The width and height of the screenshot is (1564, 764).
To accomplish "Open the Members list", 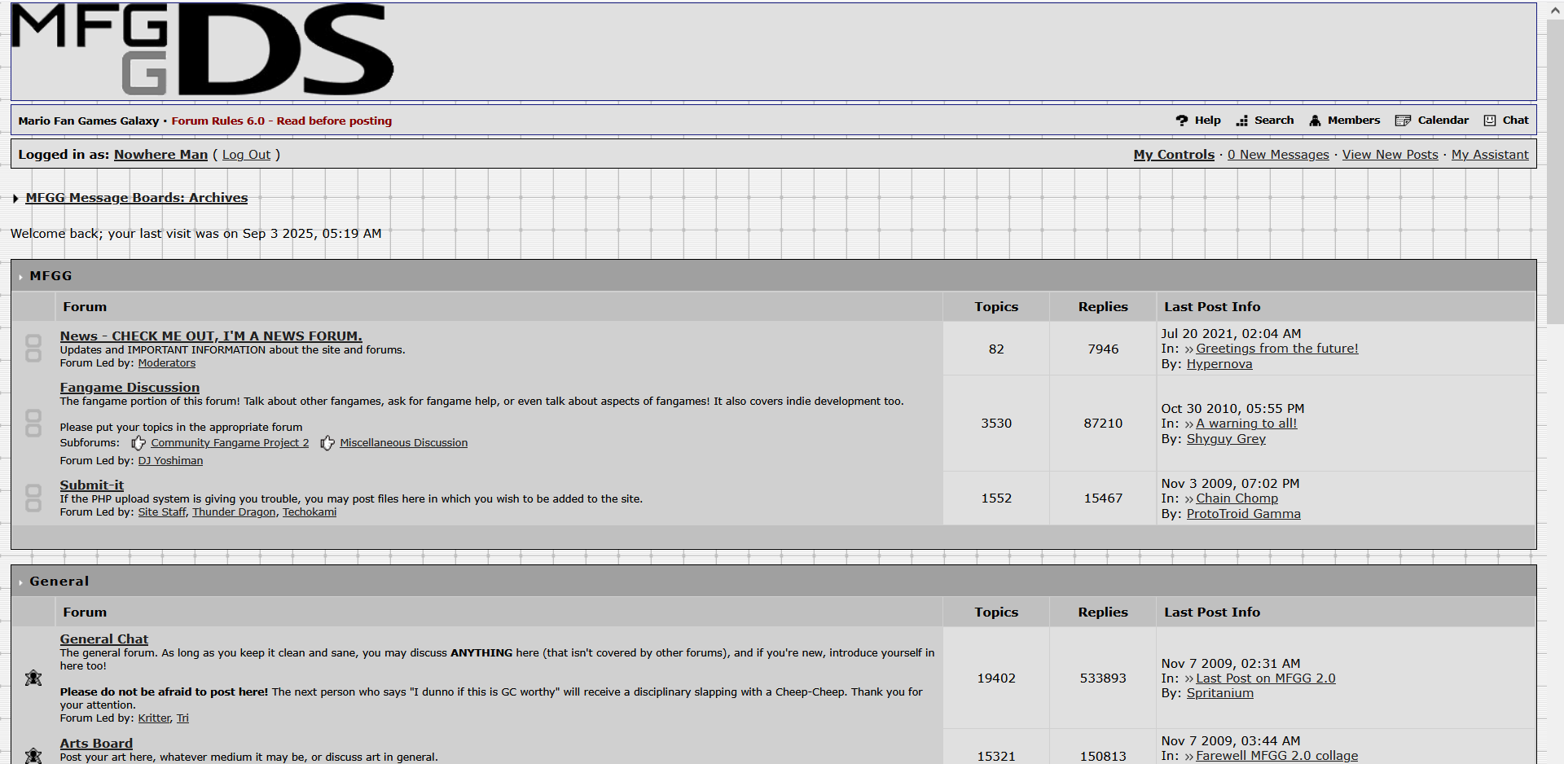I will coord(1354,121).
